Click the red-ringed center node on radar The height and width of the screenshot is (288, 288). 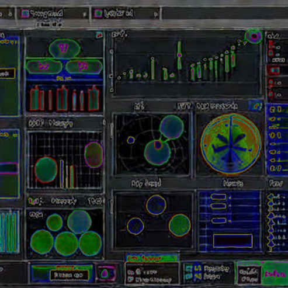click(x=158, y=145)
